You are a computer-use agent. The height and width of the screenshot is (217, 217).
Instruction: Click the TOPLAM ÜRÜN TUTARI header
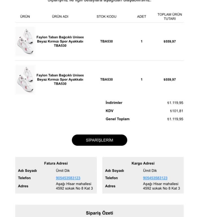170,16
